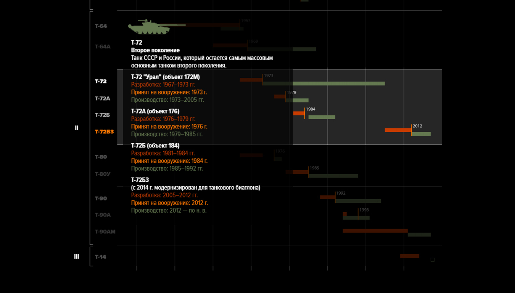The image size is (515, 293).
Task: Click "Разработка: 1981–1984 гг." line
Action: click(x=163, y=153)
